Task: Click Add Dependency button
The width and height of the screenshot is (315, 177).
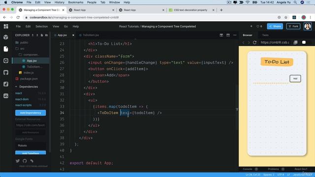Action: coord(31,113)
